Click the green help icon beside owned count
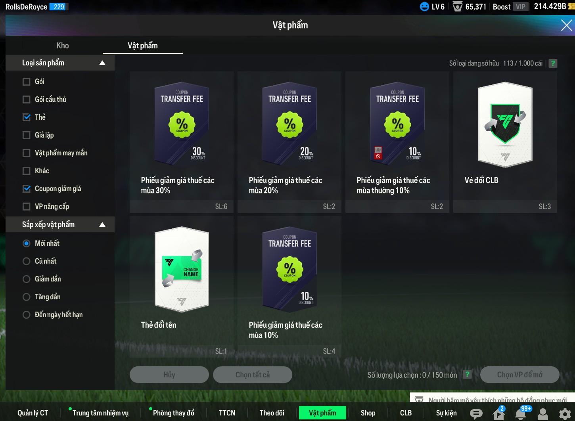This screenshot has width=575, height=421. coord(553,63)
